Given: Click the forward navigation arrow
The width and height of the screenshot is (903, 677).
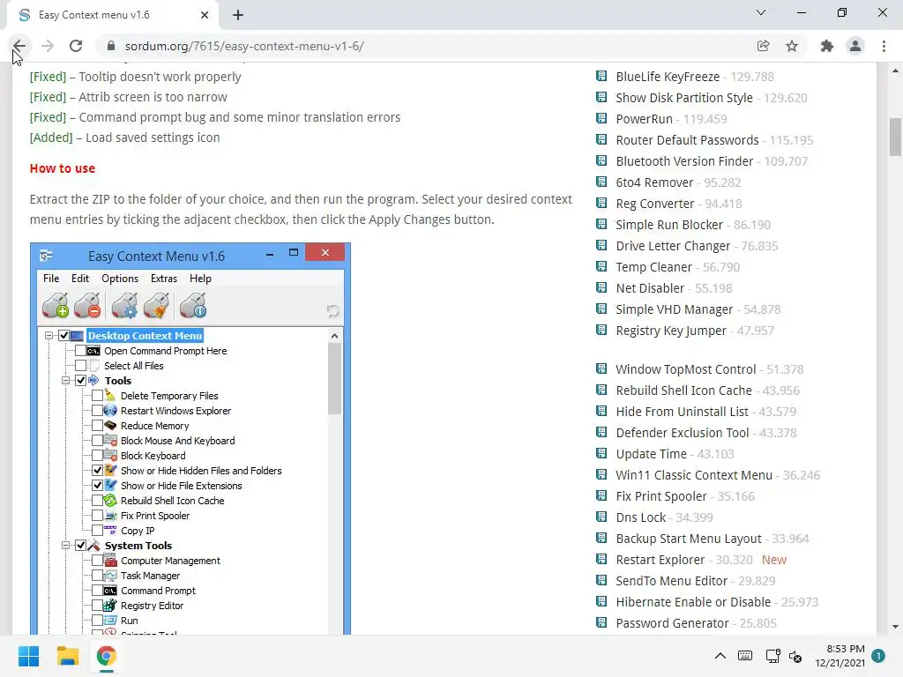Looking at the screenshot, I should (48, 46).
